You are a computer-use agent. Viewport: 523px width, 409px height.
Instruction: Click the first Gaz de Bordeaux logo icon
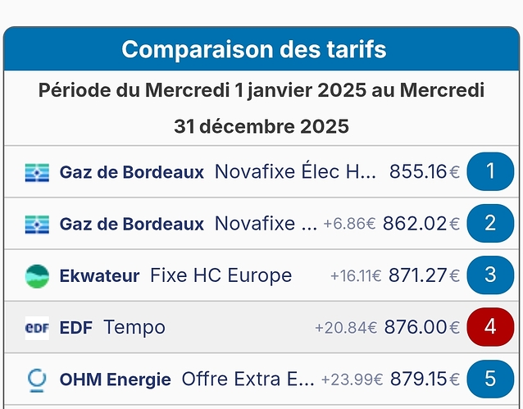pyautogui.click(x=37, y=172)
